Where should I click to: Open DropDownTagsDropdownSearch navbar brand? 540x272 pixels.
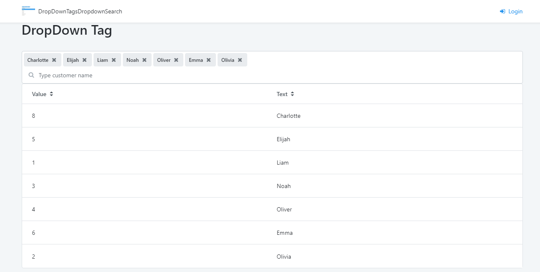coord(80,11)
